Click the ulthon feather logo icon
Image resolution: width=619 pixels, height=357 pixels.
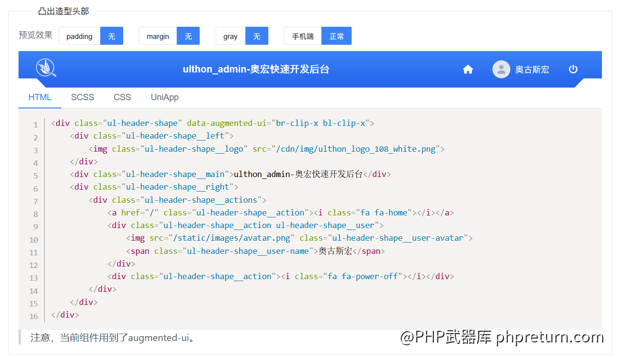click(x=46, y=68)
